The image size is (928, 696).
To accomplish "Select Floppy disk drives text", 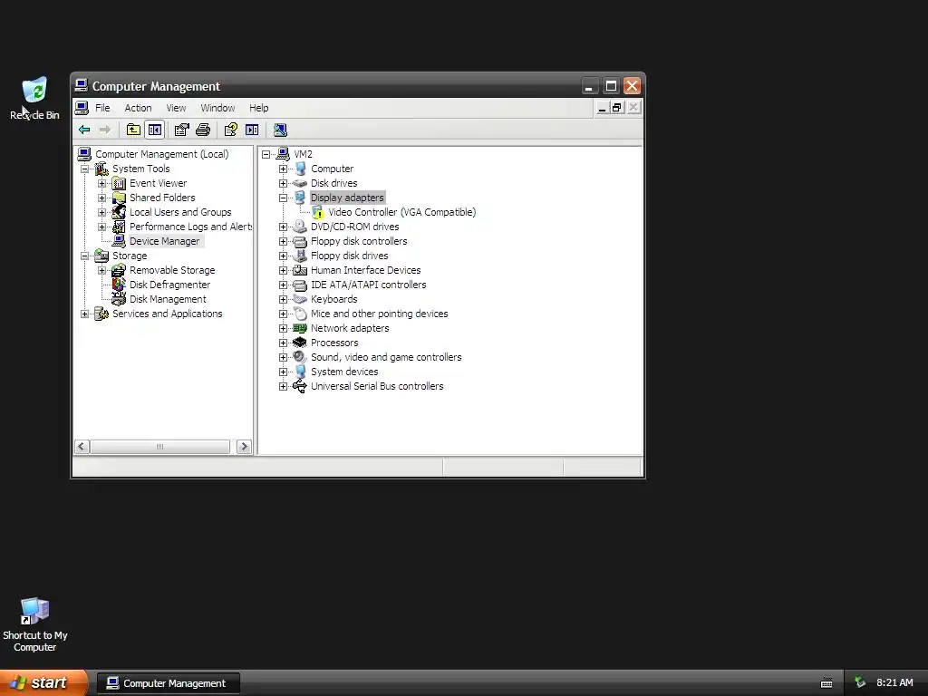I will (x=349, y=256).
